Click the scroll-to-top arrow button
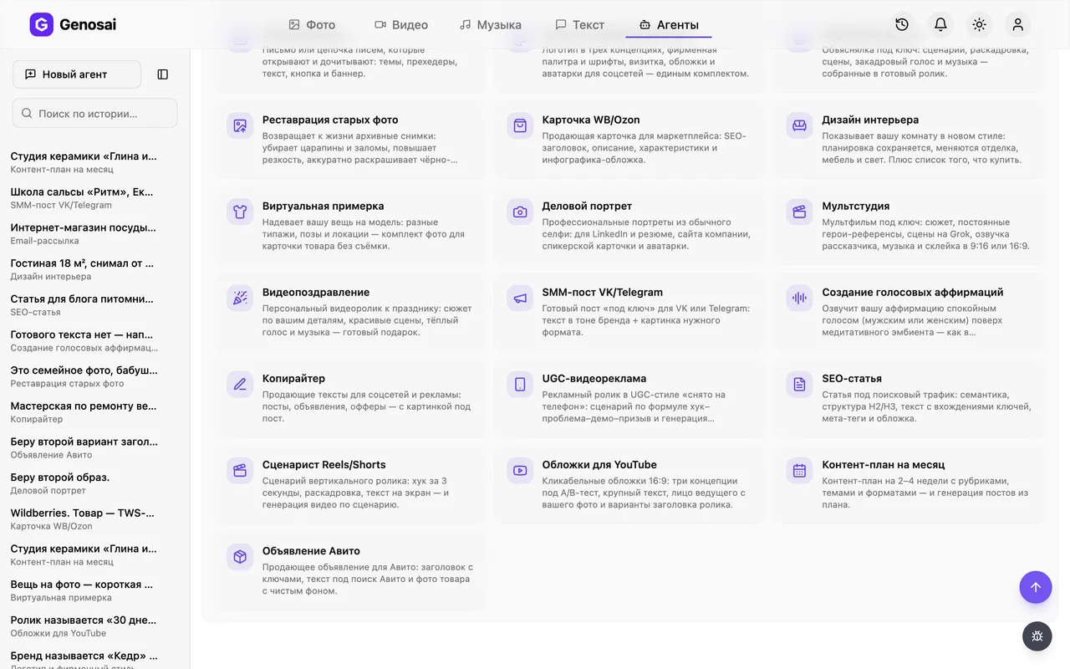1070x669 pixels. [x=1036, y=587]
